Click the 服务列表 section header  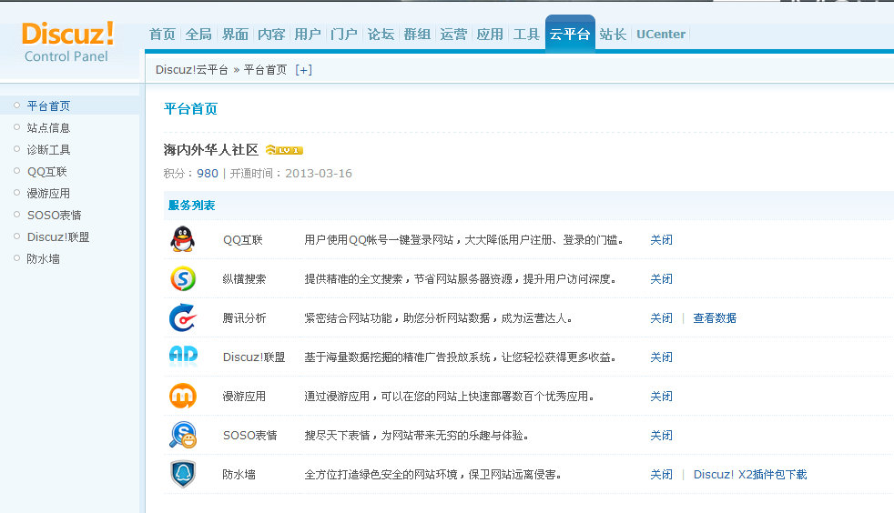coord(191,205)
